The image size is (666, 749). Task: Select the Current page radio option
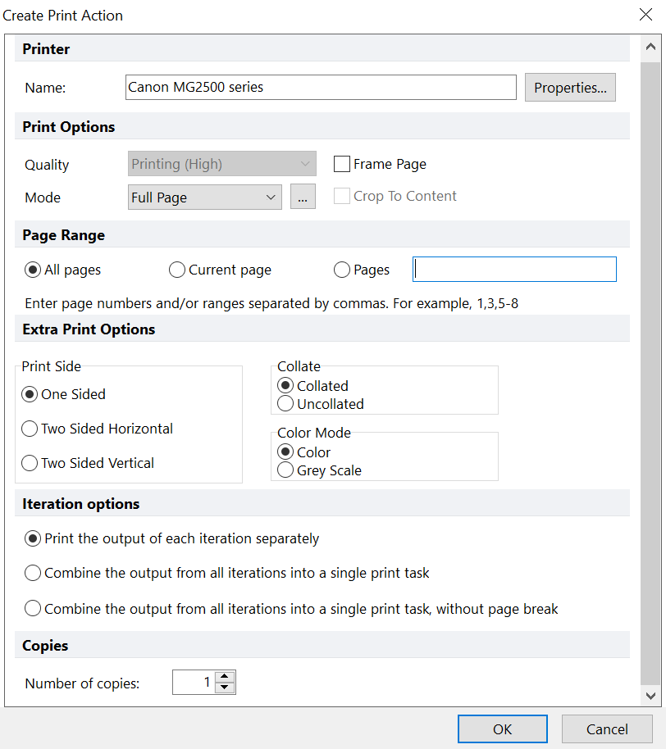pyautogui.click(x=177, y=270)
